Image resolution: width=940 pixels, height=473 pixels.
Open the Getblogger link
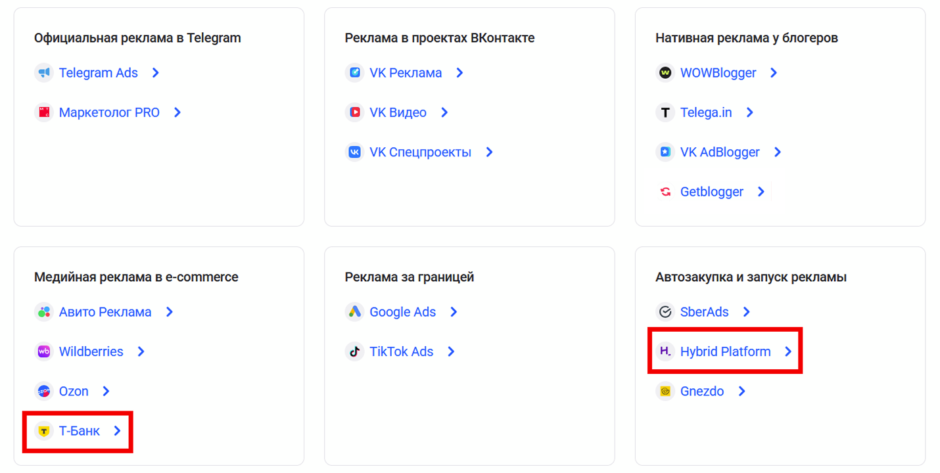(712, 192)
